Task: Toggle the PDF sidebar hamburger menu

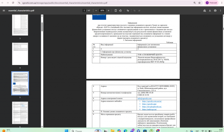Action: click(x=4, y=10)
